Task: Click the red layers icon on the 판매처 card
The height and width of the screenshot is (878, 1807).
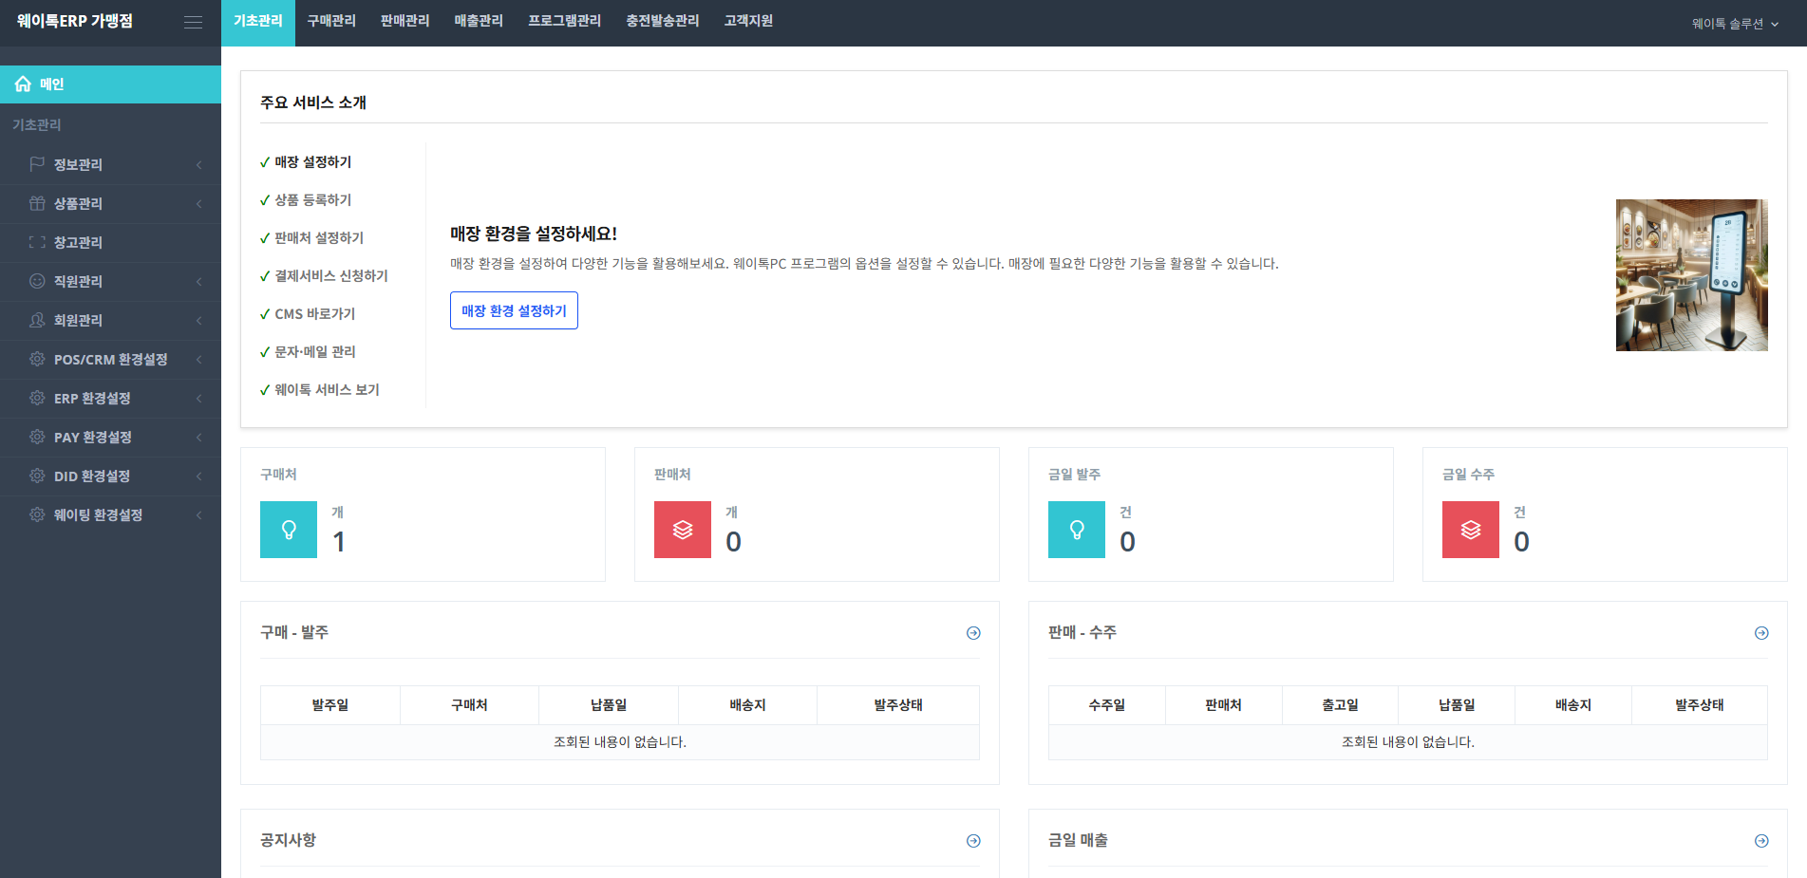Action: [682, 529]
